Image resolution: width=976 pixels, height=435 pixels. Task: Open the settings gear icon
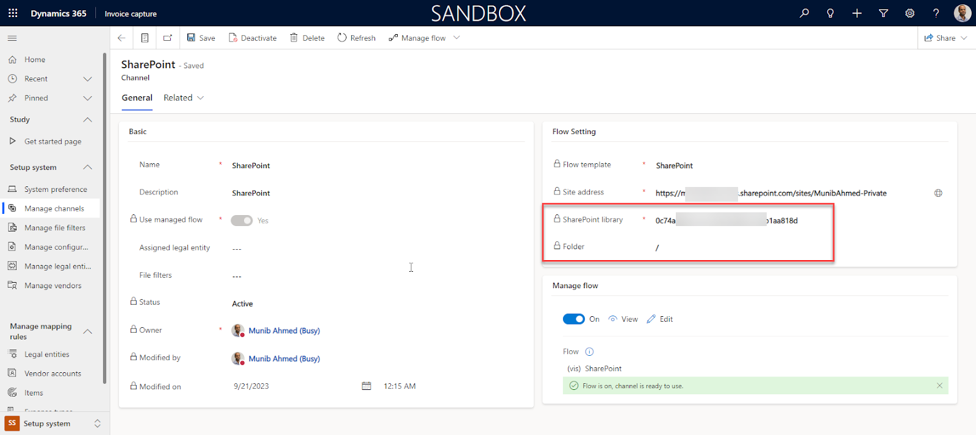click(x=910, y=13)
